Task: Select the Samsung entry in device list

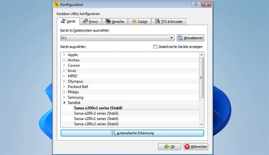Action: pos(76,97)
